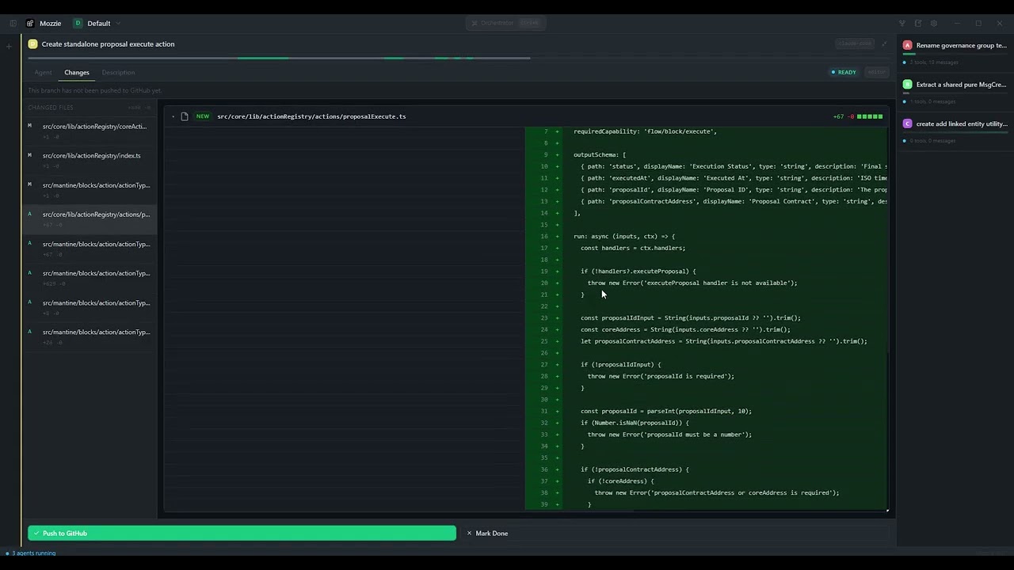The width and height of the screenshot is (1014, 570).
Task: Click the compose/edit icon in the title bar
Action: point(918,24)
